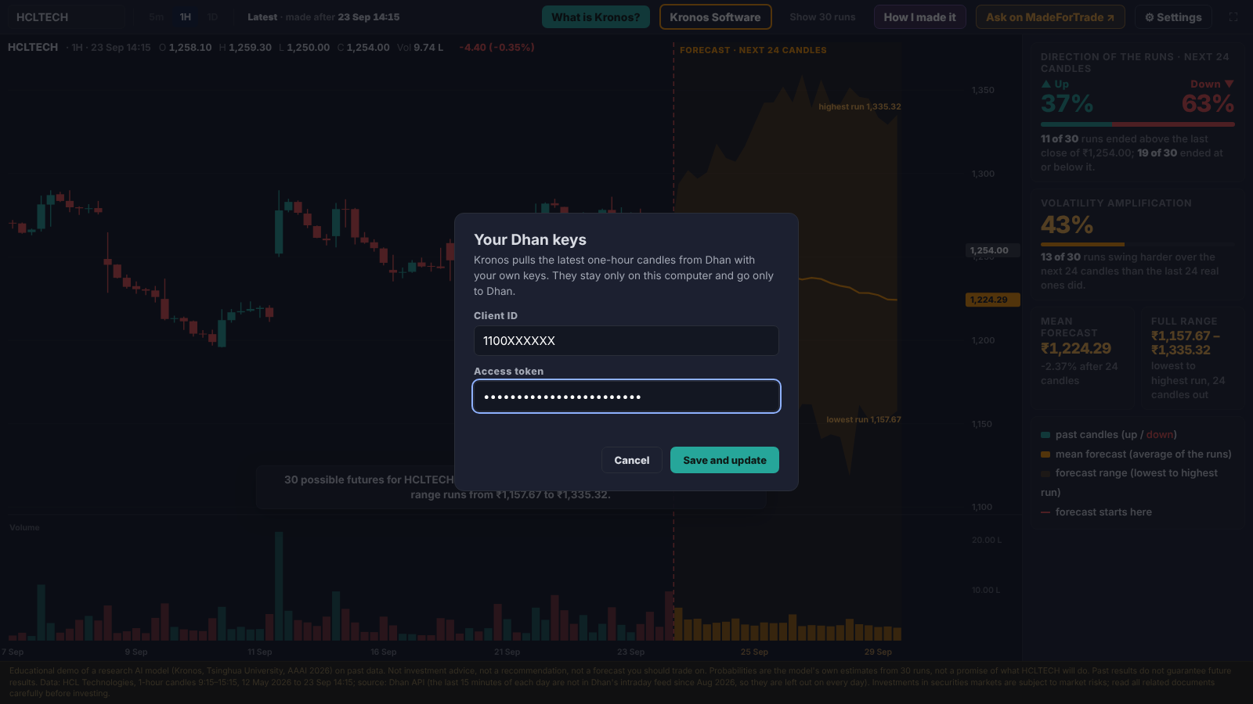Focus the Client ID field

626,341
